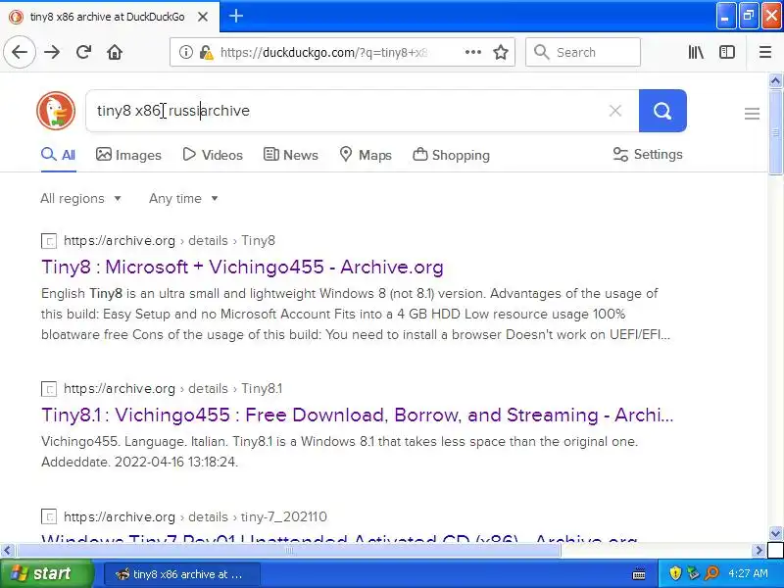Click the security shield tray icon

tap(675, 573)
